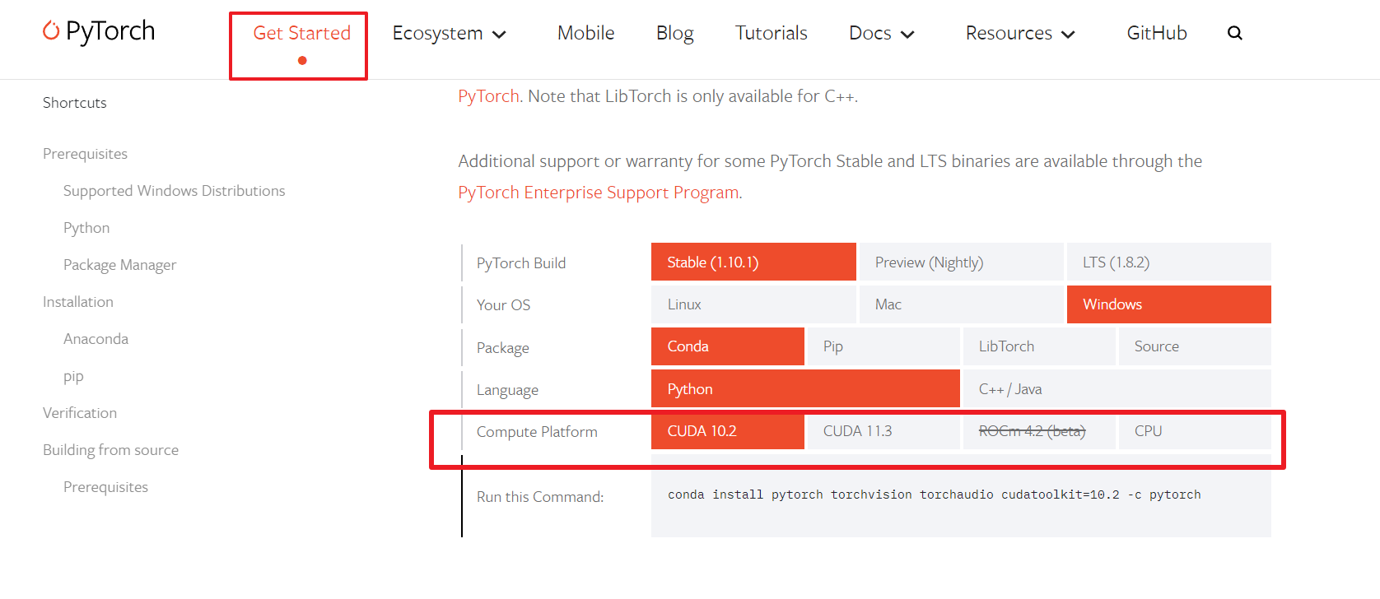Jump to Supported Windows Distributions section
Screen dimensions: 1380x599
(x=174, y=191)
